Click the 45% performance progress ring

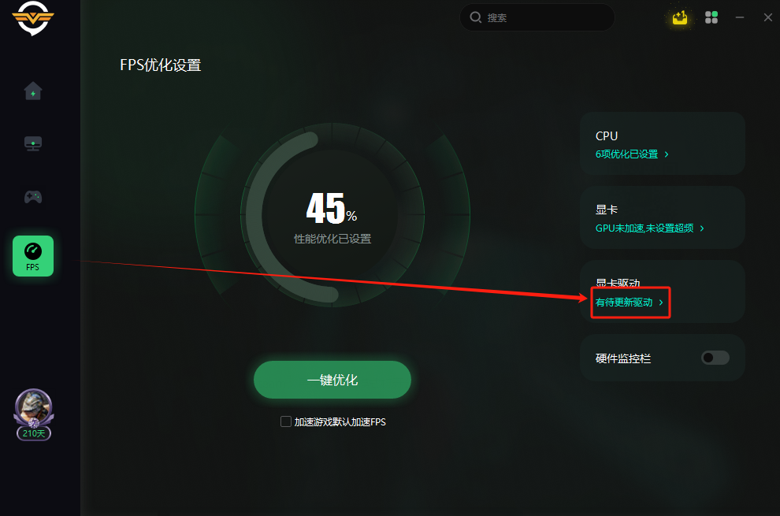[x=332, y=215]
